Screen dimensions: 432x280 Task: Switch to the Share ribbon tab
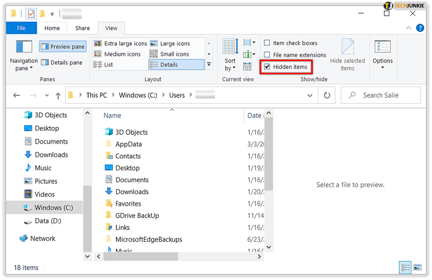[82, 28]
